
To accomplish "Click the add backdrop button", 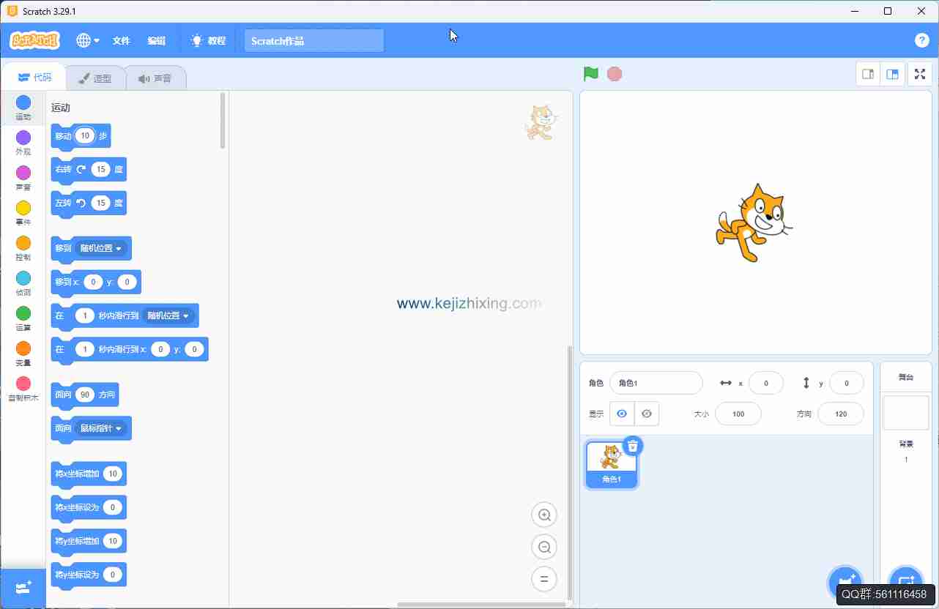I will pos(905,583).
